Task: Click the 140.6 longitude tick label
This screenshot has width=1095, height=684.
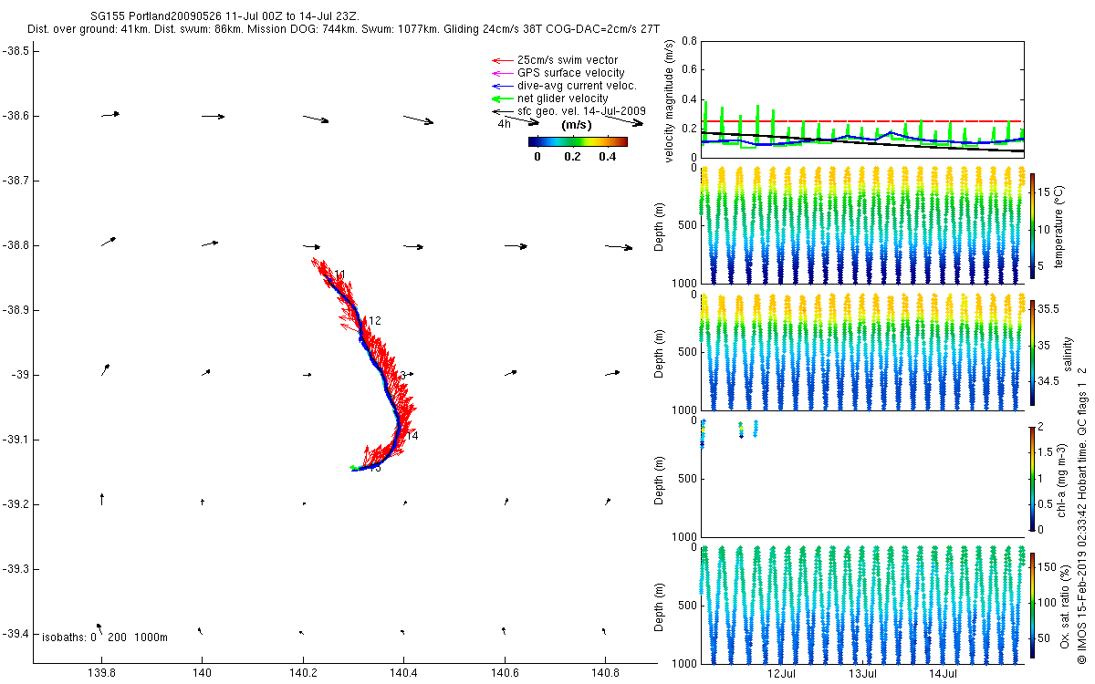Action: click(x=505, y=673)
